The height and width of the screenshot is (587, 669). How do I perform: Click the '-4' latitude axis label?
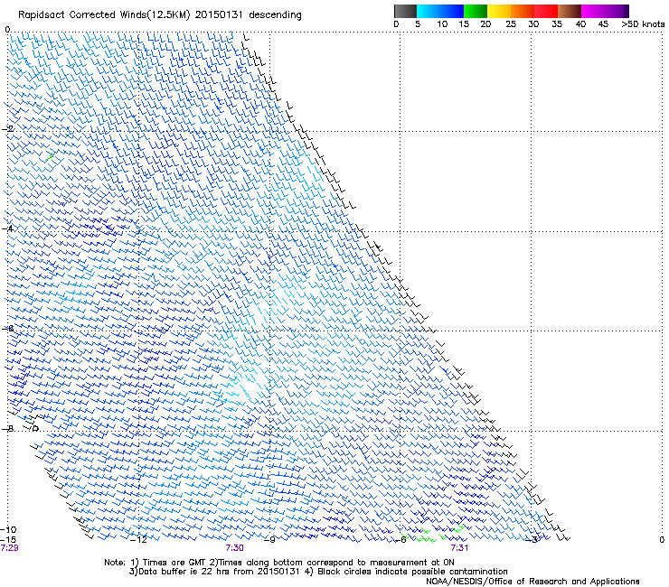7,228
